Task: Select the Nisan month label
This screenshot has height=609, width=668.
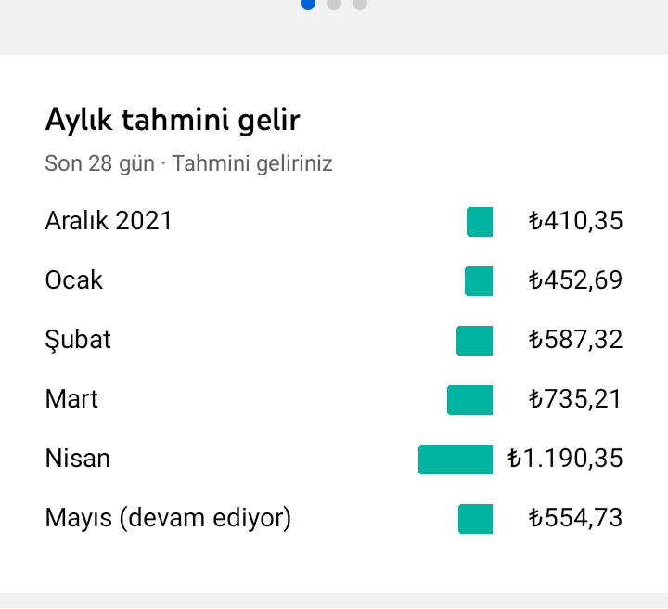Action: coord(78,459)
